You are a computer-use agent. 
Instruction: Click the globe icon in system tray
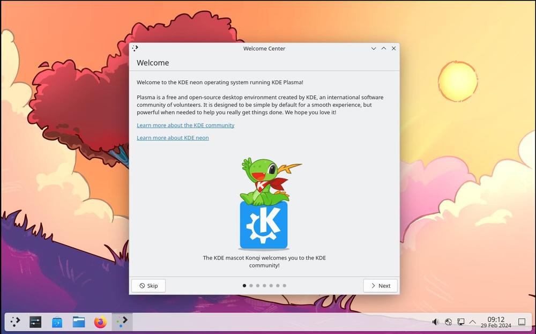[448, 322]
